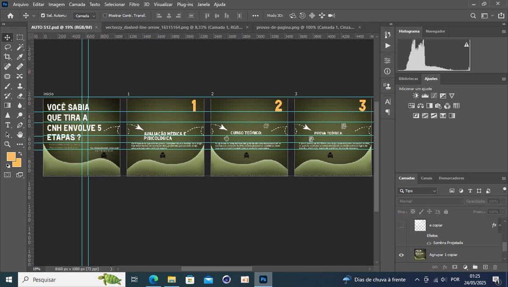
Task: Open the Camada auto-select dropdown
Action: tap(85, 16)
